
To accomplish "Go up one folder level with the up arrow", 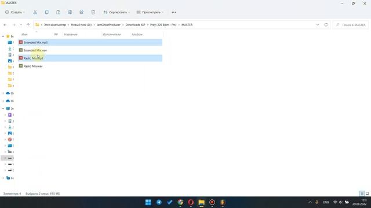I will pyautogui.click(x=28, y=25).
